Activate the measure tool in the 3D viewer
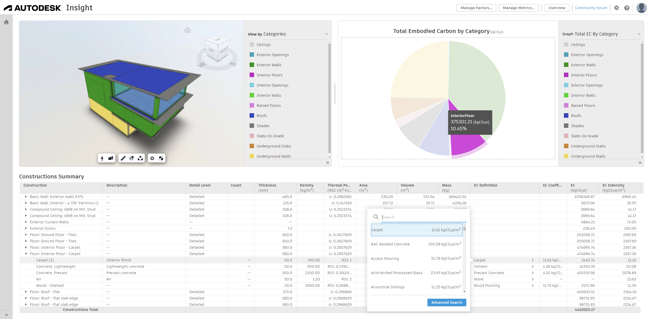The image size is (650, 319). pos(123,158)
